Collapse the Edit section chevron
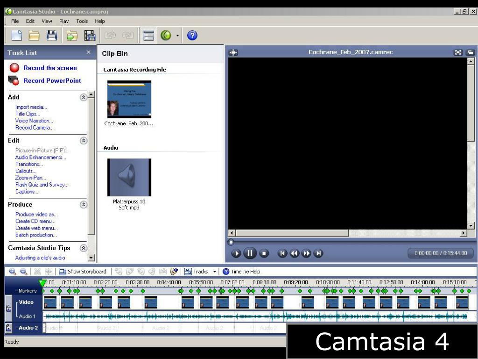 [x=83, y=140]
